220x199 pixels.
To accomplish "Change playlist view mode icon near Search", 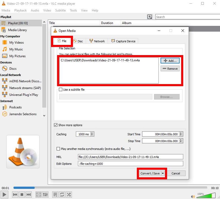I will pyautogui.click(x=150, y=17).
